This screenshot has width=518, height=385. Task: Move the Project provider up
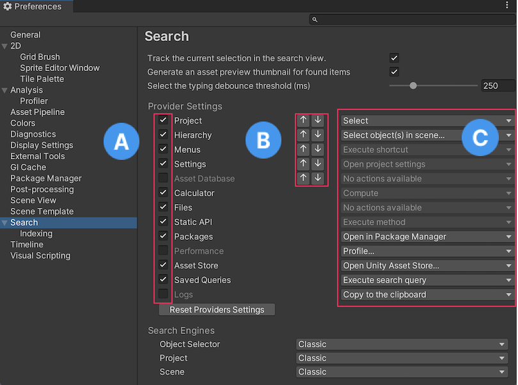303,120
